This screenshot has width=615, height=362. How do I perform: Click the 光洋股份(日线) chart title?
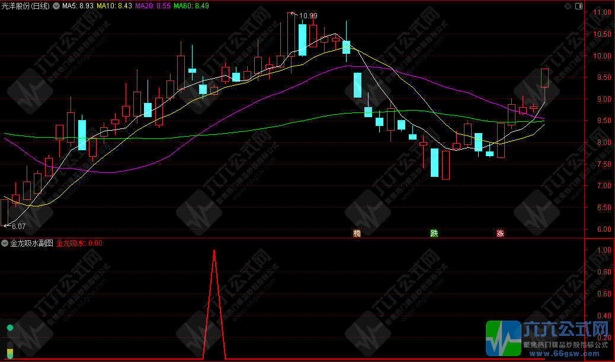coord(25,6)
